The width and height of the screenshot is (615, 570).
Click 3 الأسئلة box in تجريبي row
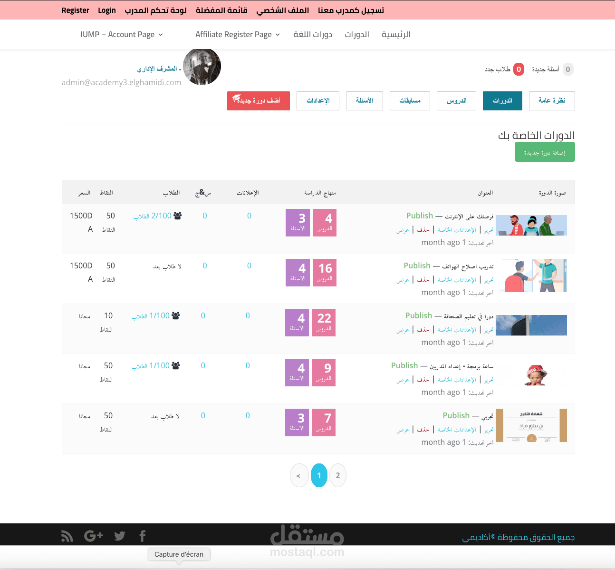pyautogui.click(x=297, y=423)
